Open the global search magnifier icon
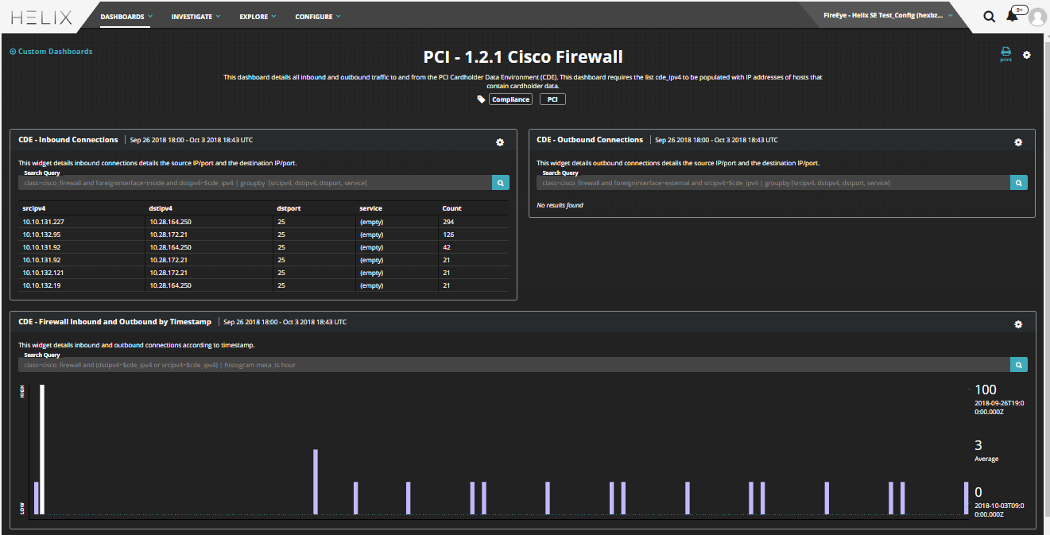1050x535 pixels. point(990,17)
